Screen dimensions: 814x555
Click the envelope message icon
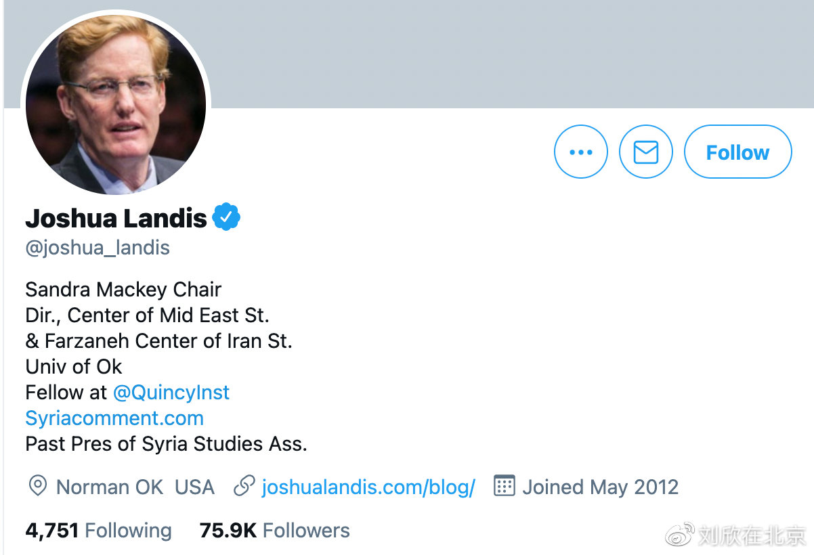click(x=645, y=152)
